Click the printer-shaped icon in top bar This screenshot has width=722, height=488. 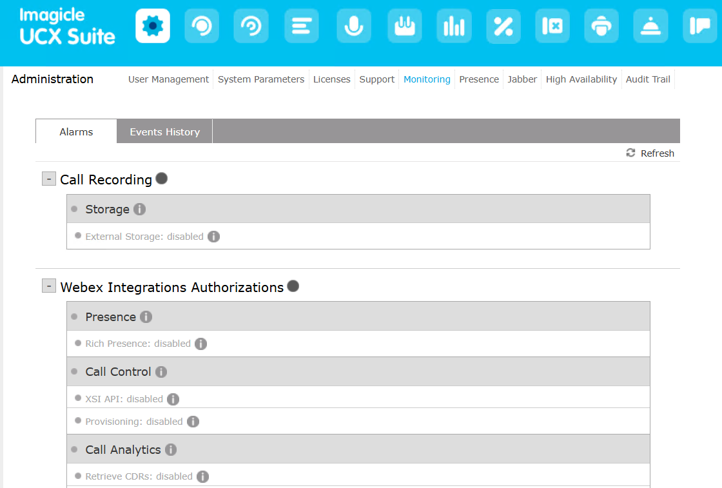pos(601,26)
